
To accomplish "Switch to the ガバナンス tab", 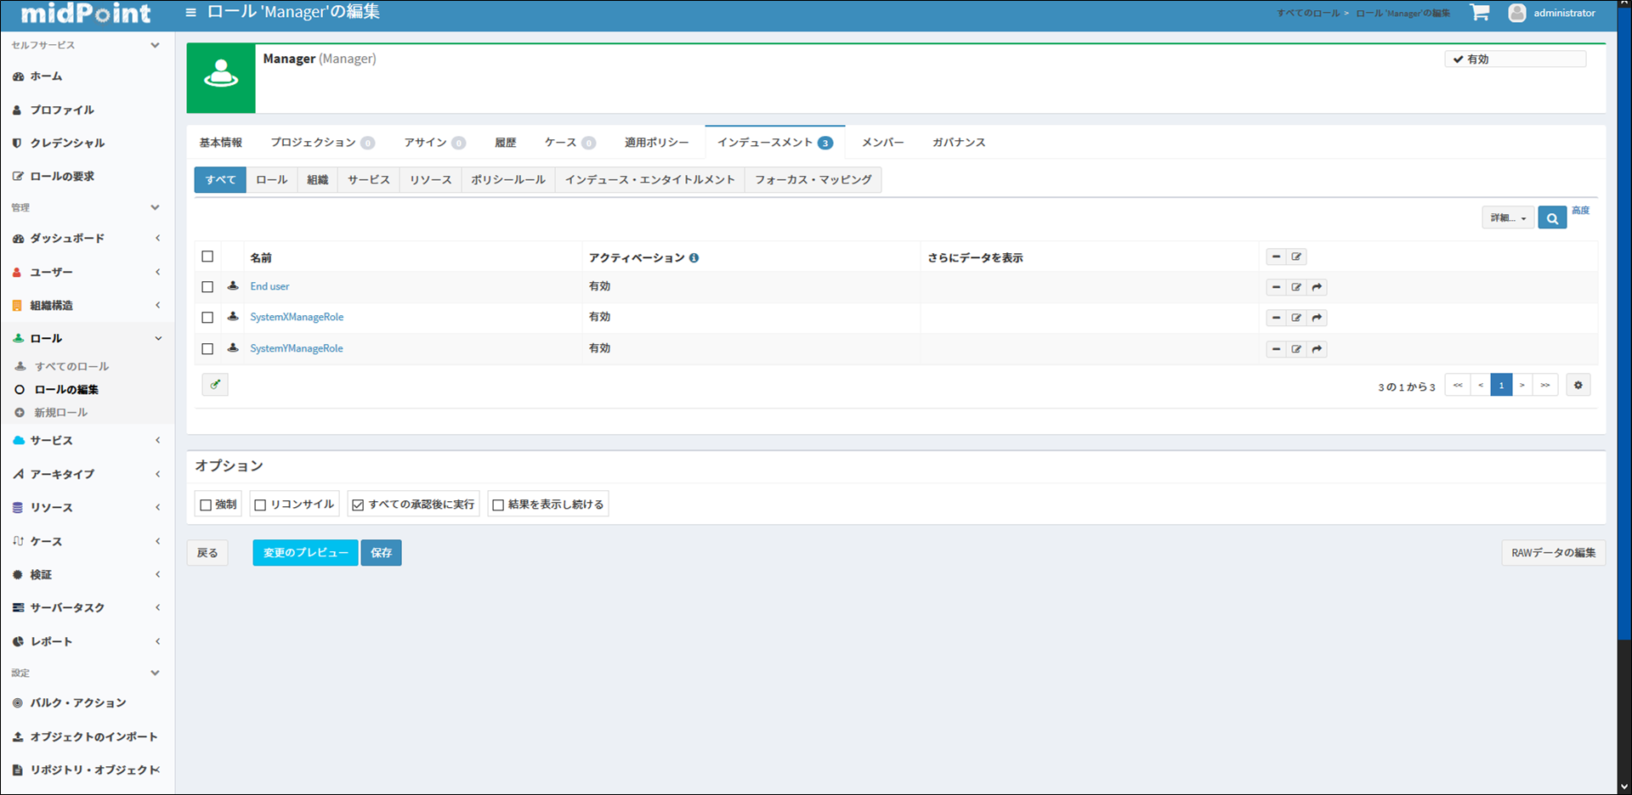I will [959, 143].
